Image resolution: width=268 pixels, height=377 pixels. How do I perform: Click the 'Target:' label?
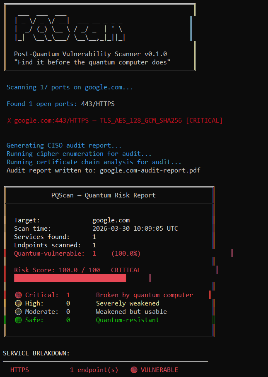(x=27, y=220)
